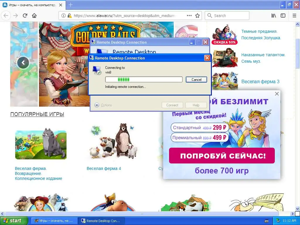Click the ПОПРОБУЙ СЕЙЧАС! button
Image resolution: width=300 pixels, height=225 pixels.
coord(222,156)
